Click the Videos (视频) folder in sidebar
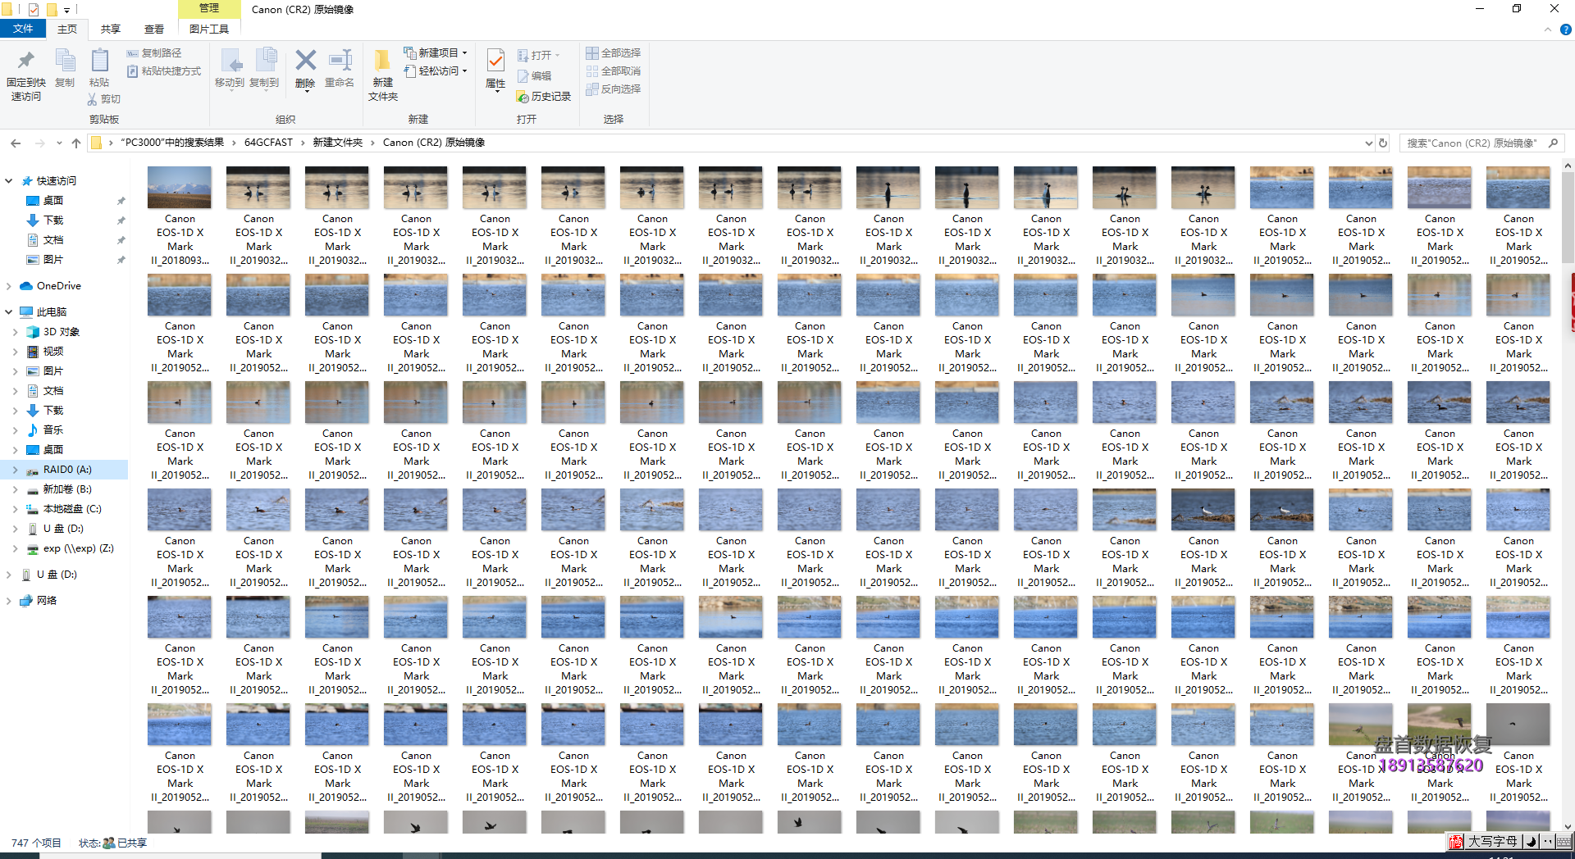1575x859 pixels. [x=53, y=352]
